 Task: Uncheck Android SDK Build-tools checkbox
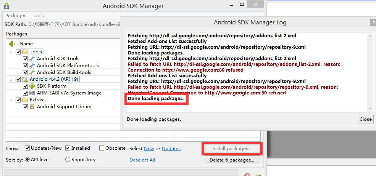[x=25, y=72]
